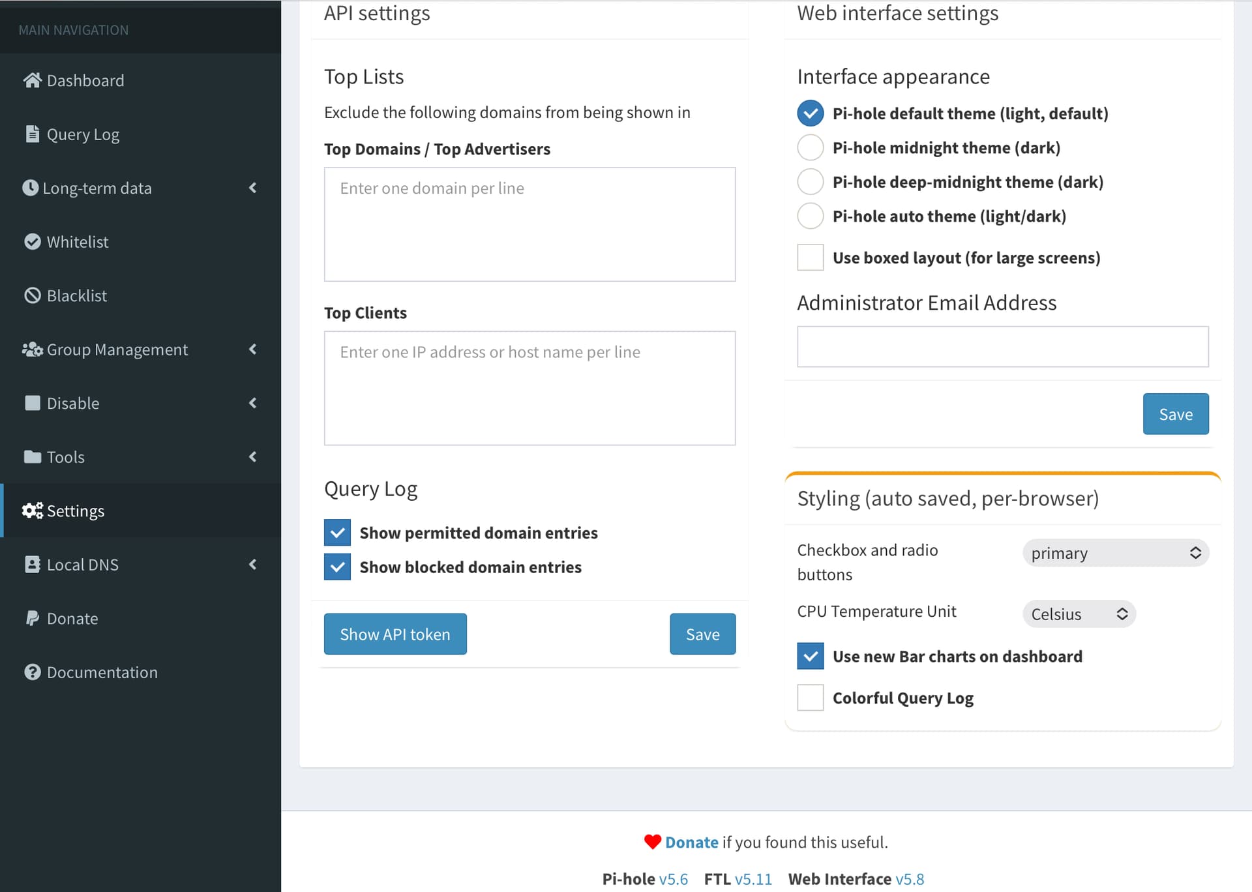Click the Blacklist ban icon

[32, 295]
